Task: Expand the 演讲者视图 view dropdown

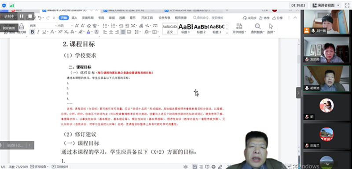Action: click(x=326, y=5)
